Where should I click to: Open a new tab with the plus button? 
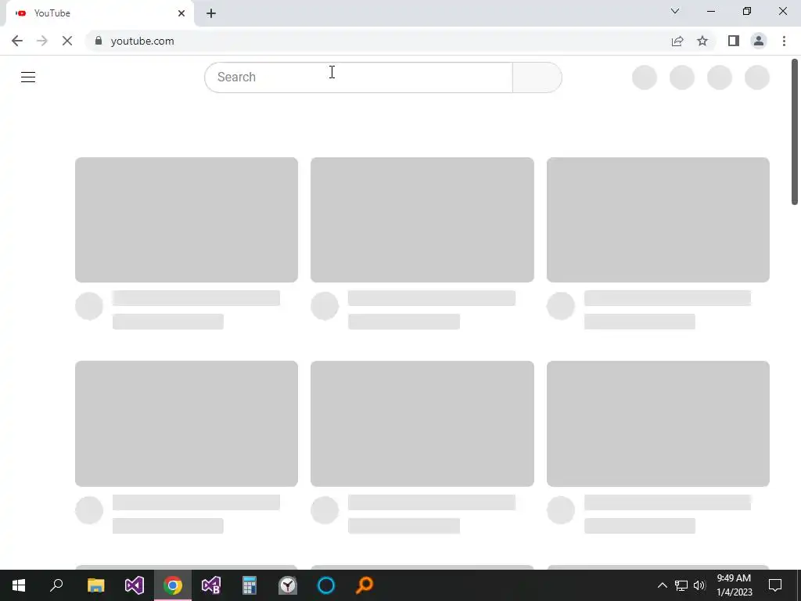tap(211, 13)
